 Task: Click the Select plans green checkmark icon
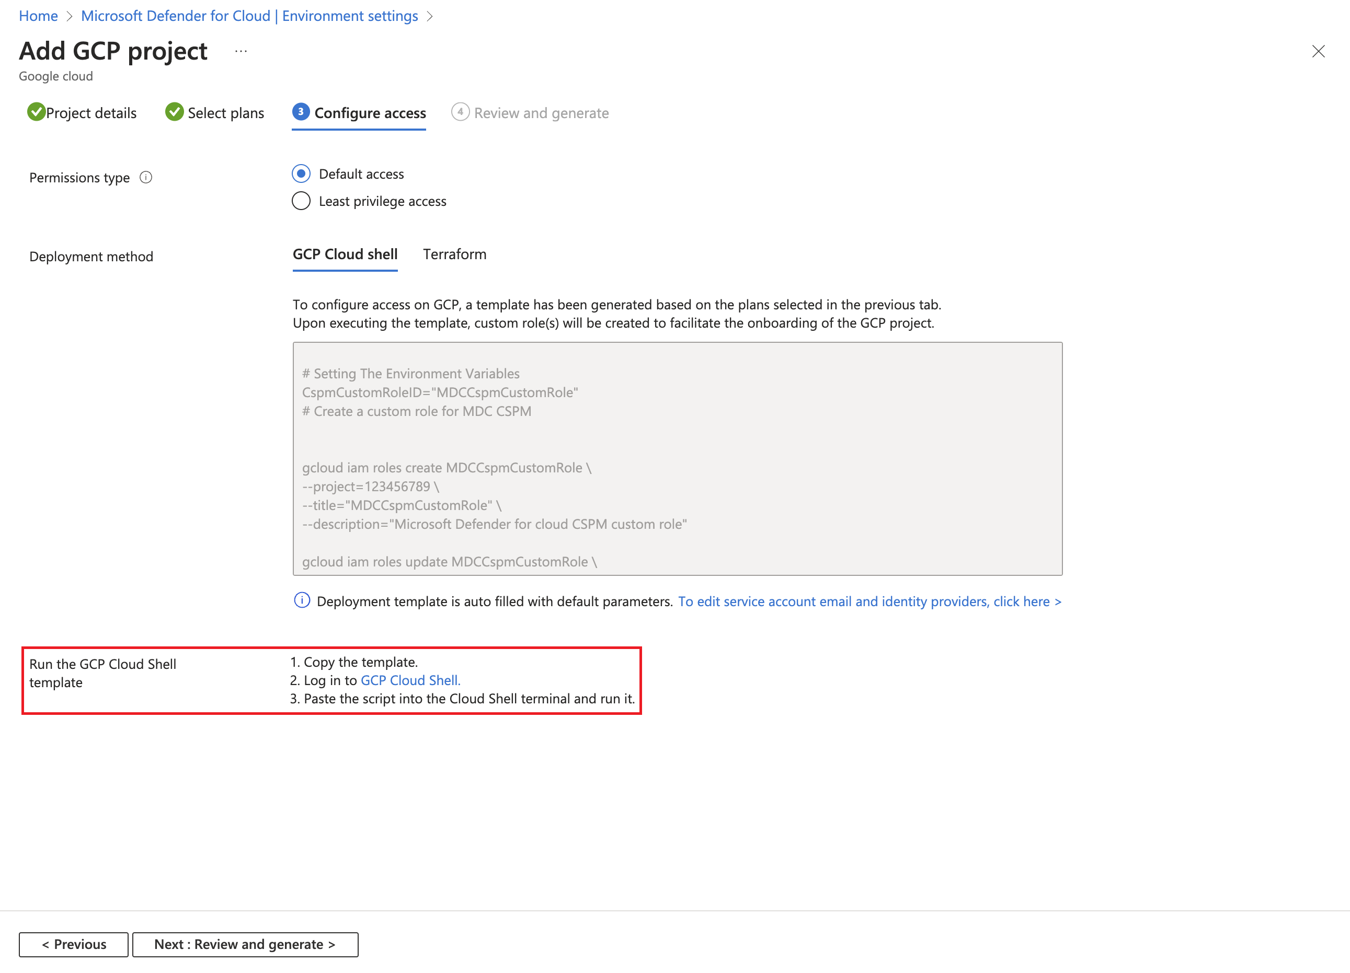point(175,112)
